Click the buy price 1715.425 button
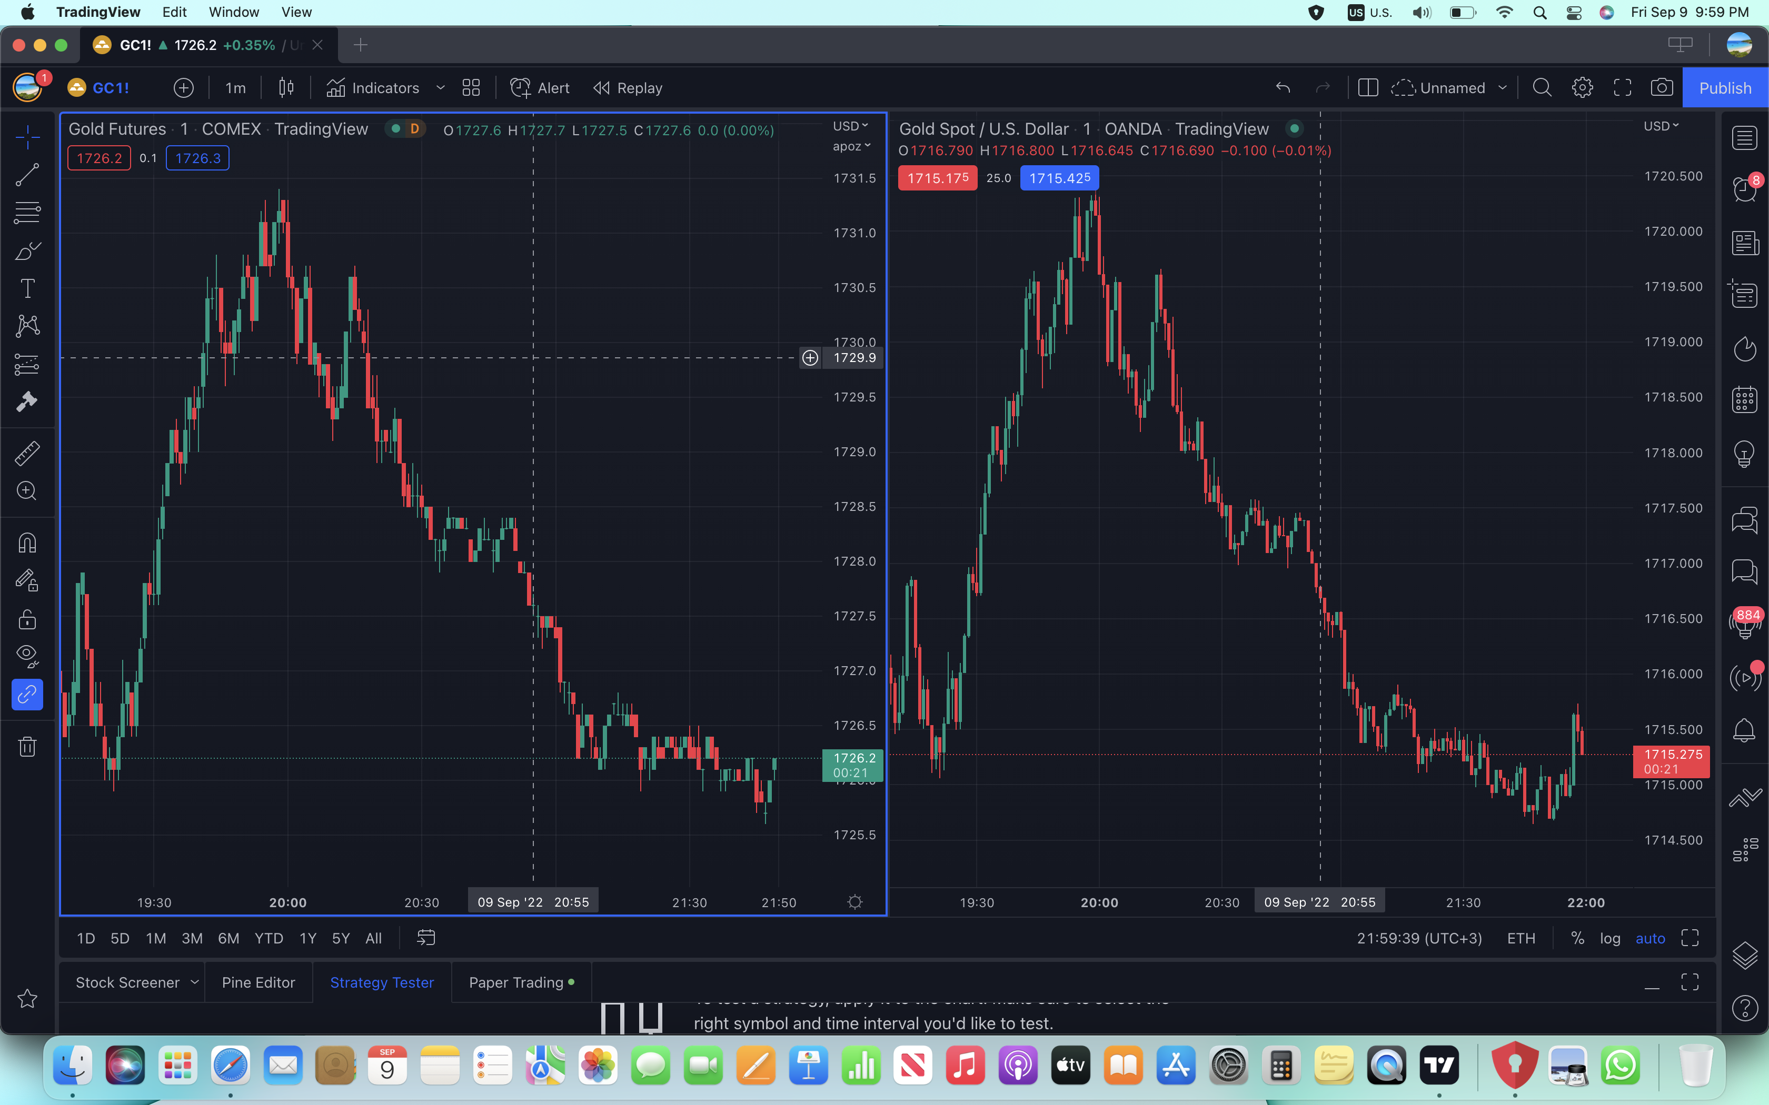The image size is (1769, 1105). coord(1059,178)
